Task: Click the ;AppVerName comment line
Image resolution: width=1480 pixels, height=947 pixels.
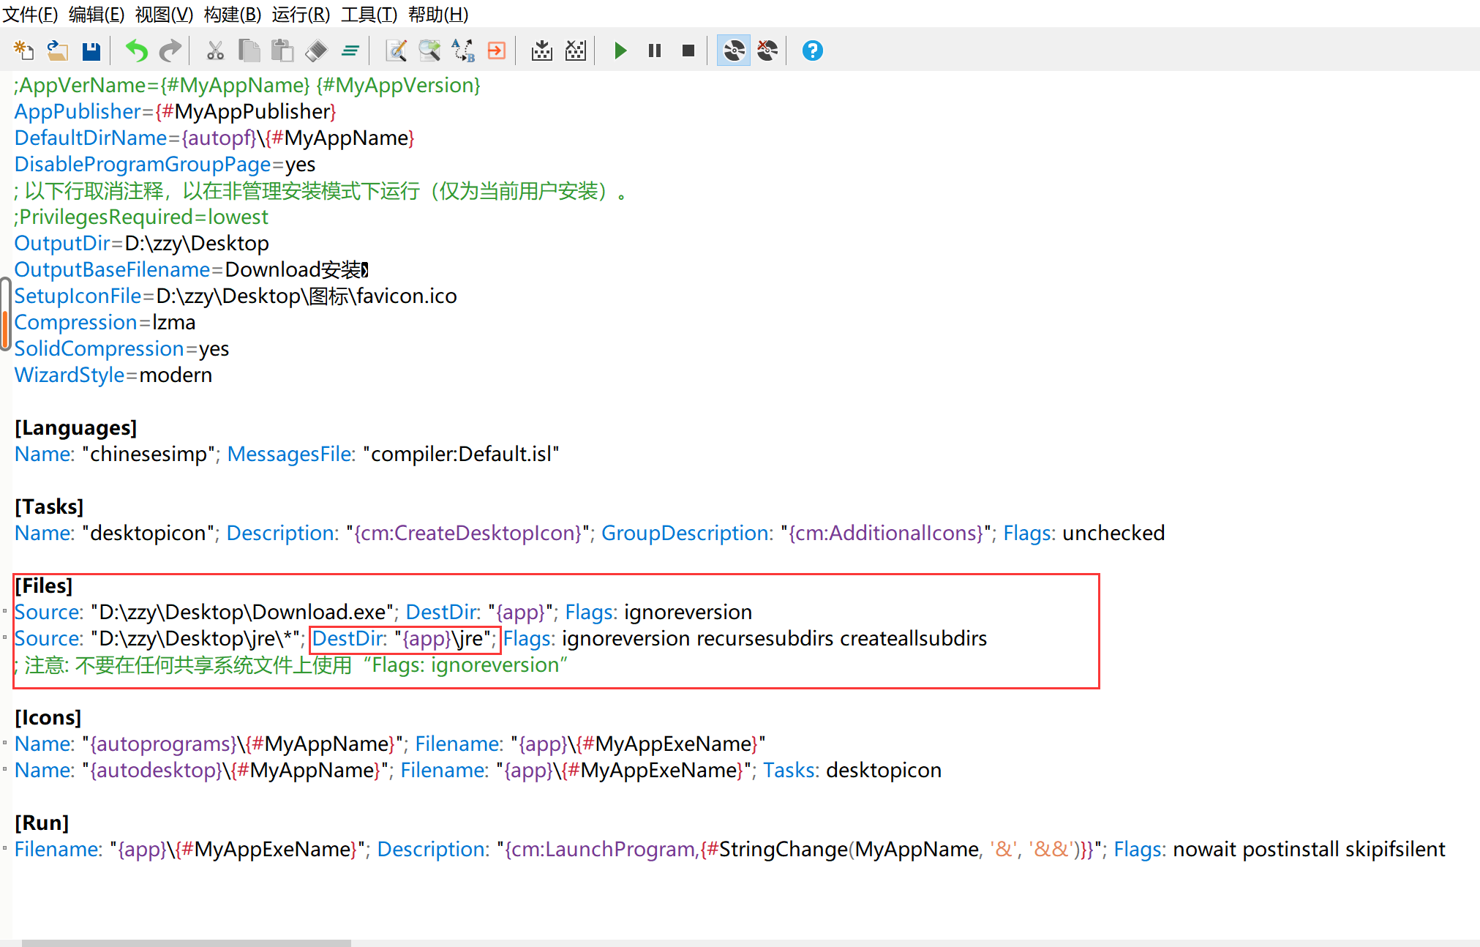Action: click(x=247, y=85)
